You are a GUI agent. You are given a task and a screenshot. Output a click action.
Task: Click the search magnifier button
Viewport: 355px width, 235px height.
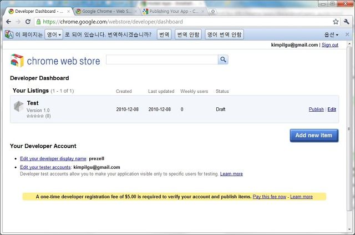pyautogui.click(x=223, y=59)
